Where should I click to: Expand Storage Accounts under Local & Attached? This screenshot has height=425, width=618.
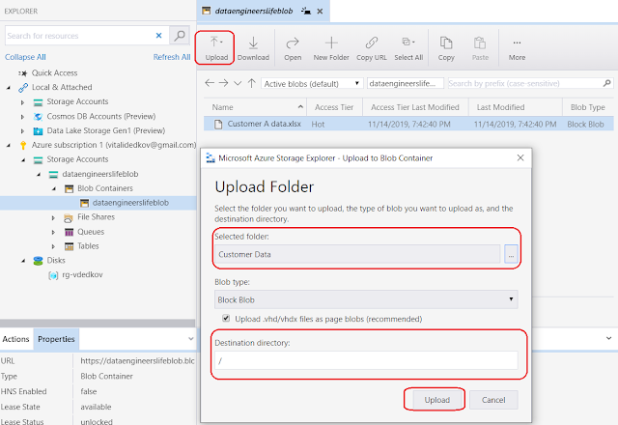pyautogui.click(x=23, y=102)
